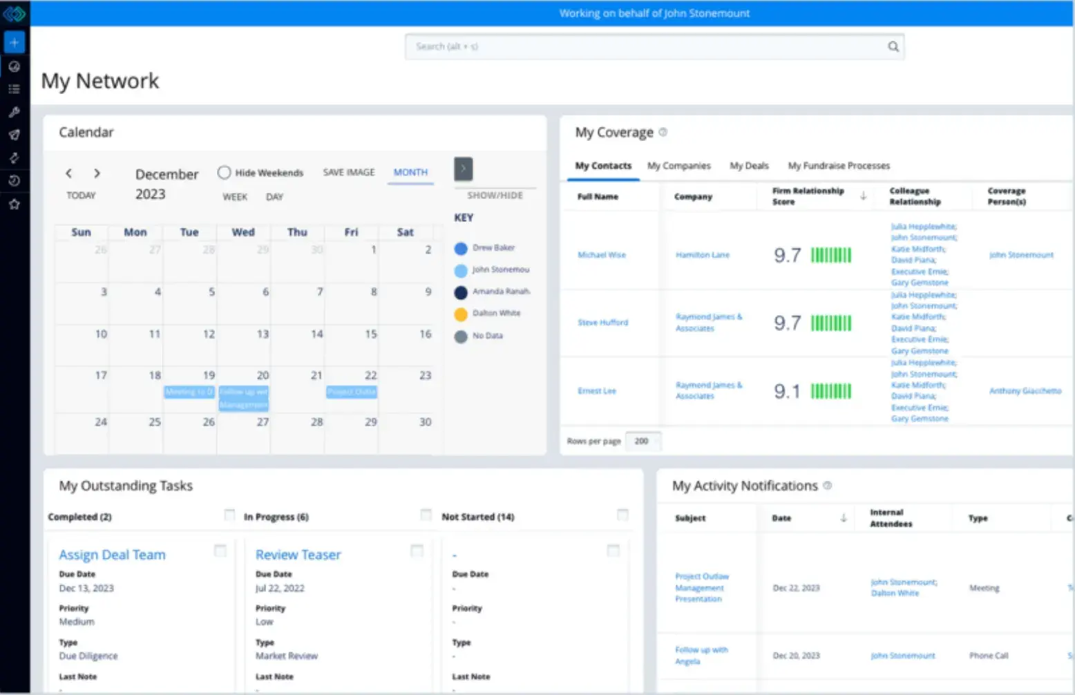Select the list icon in the sidebar

click(x=15, y=88)
